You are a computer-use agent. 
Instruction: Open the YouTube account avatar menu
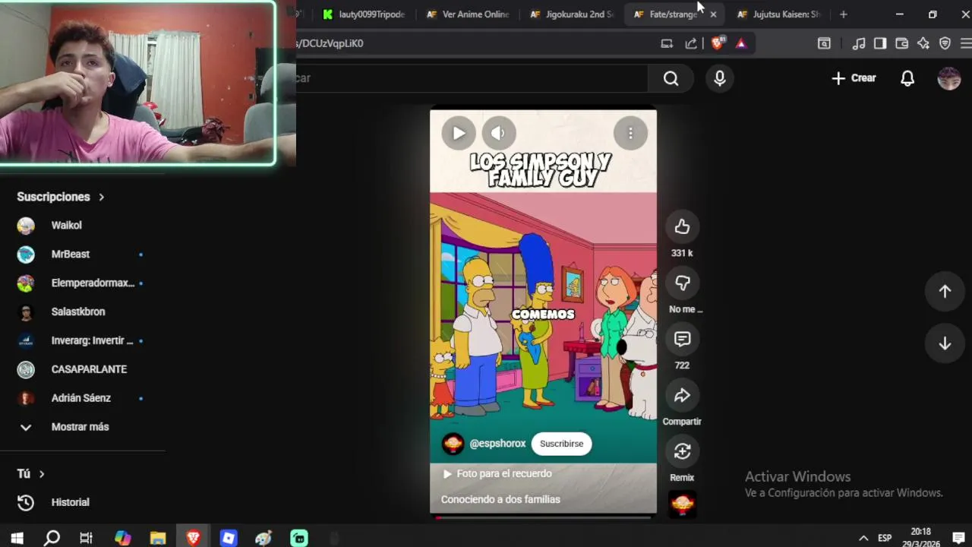(x=949, y=78)
